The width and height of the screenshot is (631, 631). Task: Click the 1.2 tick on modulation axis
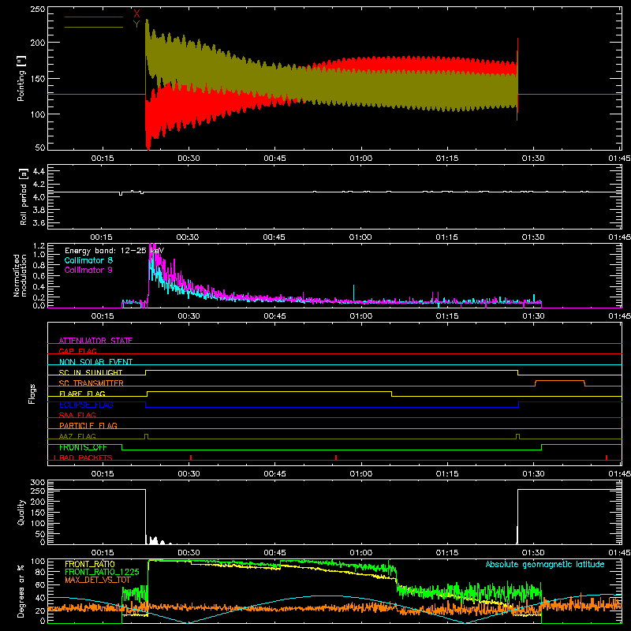(39, 245)
